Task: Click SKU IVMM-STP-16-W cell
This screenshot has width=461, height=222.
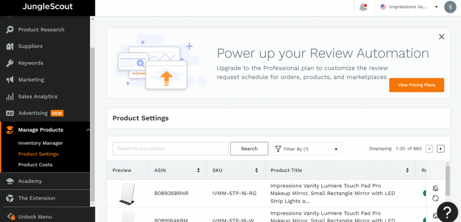Action: click(x=232, y=220)
